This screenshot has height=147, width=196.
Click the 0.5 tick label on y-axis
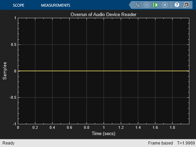tap(14, 45)
